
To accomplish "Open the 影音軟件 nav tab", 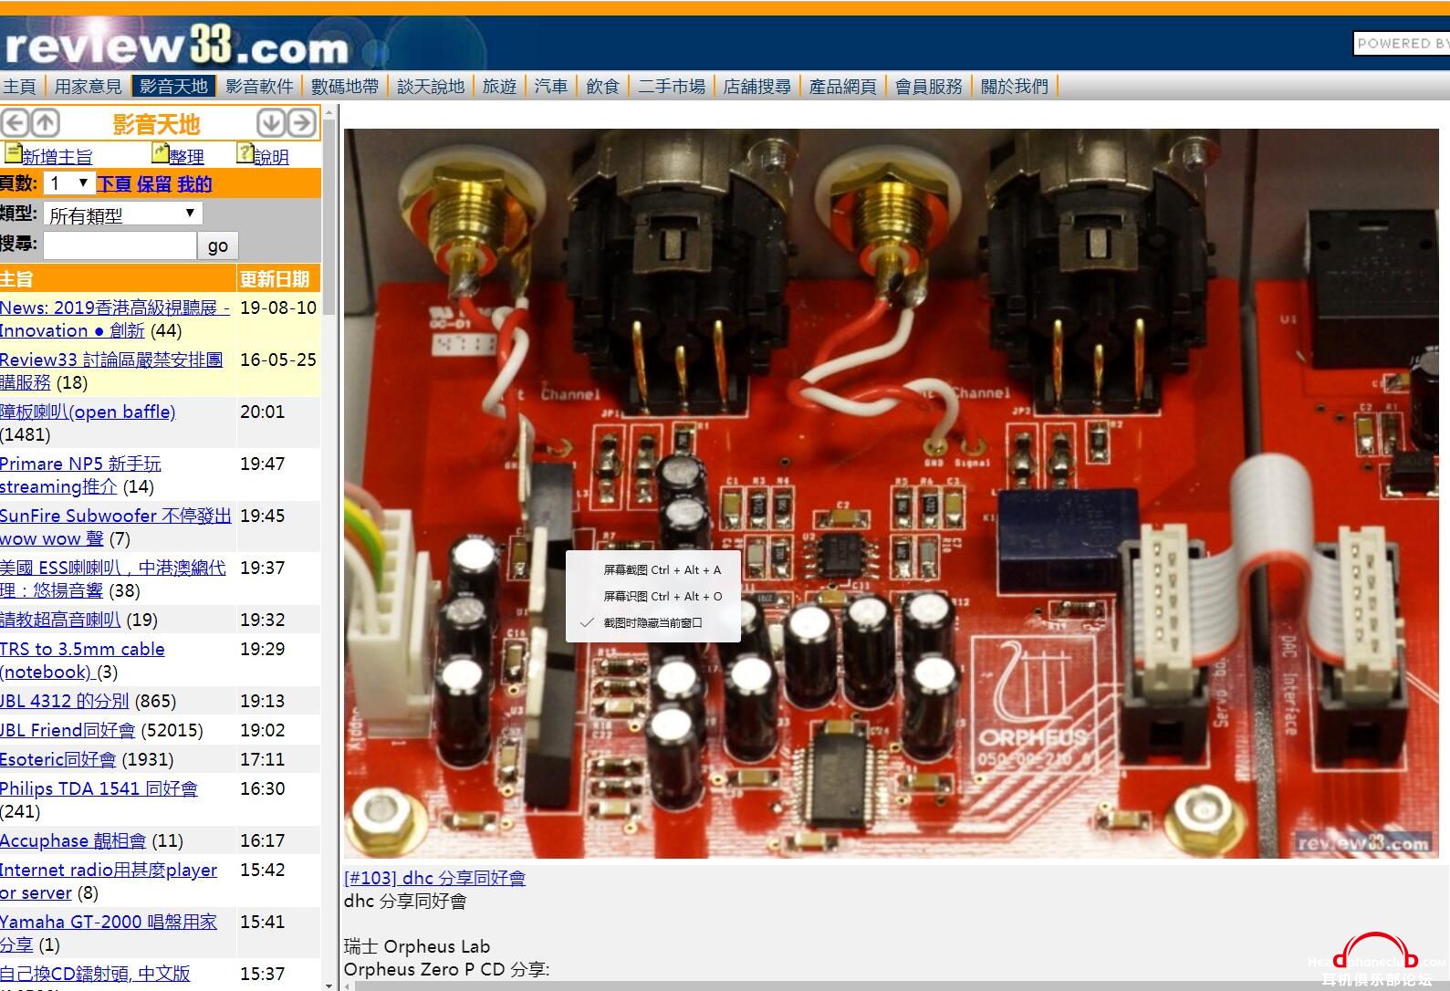I will click(259, 87).
